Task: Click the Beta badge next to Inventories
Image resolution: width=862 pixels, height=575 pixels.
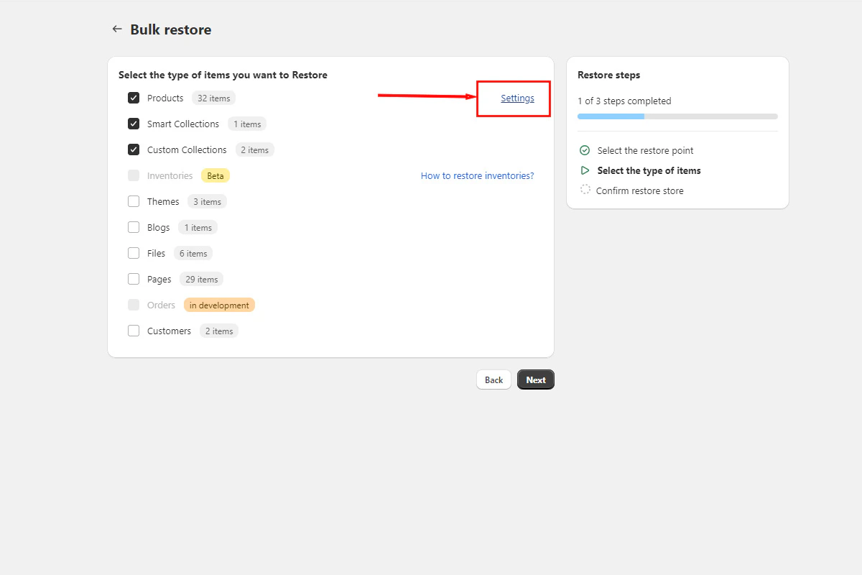Action: coord(215,175)
